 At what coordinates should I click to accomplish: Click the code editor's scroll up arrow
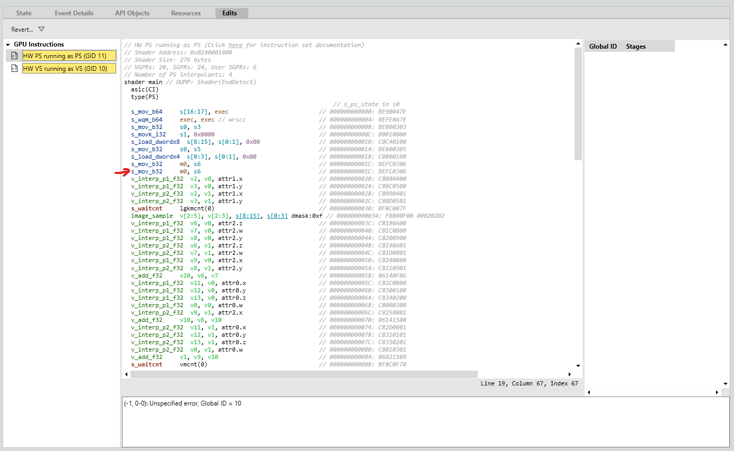(x=578, y=43)
